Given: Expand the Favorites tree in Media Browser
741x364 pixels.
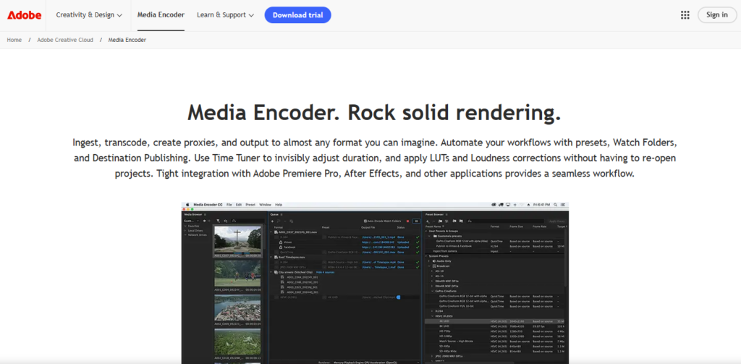Looking at the screenshot, I should 186,226.
